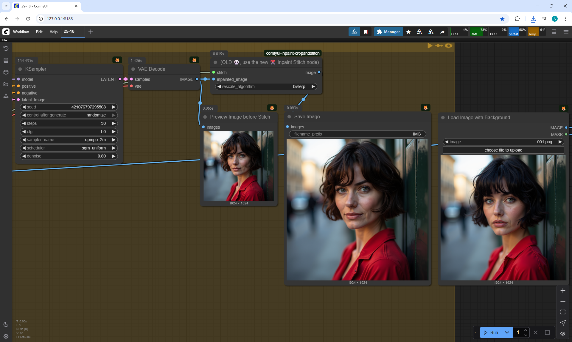Click choose file to upload button
Screen dimensions: 572x342
pyautogui.click(x=503, y=150)
